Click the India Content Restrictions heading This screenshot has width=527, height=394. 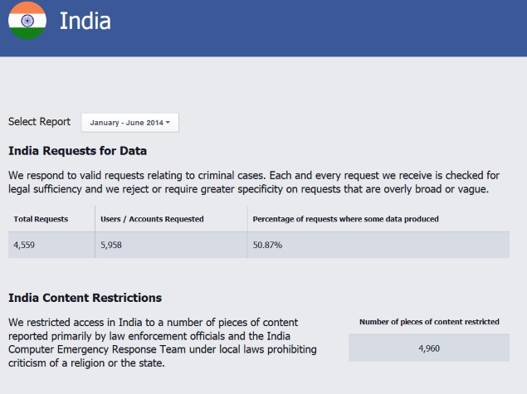(x=85, y=298)
